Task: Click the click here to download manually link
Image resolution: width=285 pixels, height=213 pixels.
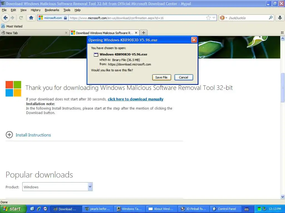Action: [x=136, y=99]
